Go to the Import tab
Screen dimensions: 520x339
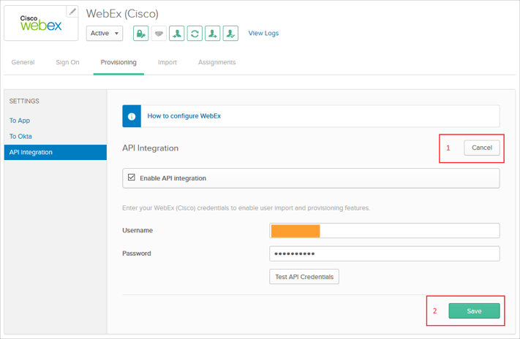tap(167, 63)
